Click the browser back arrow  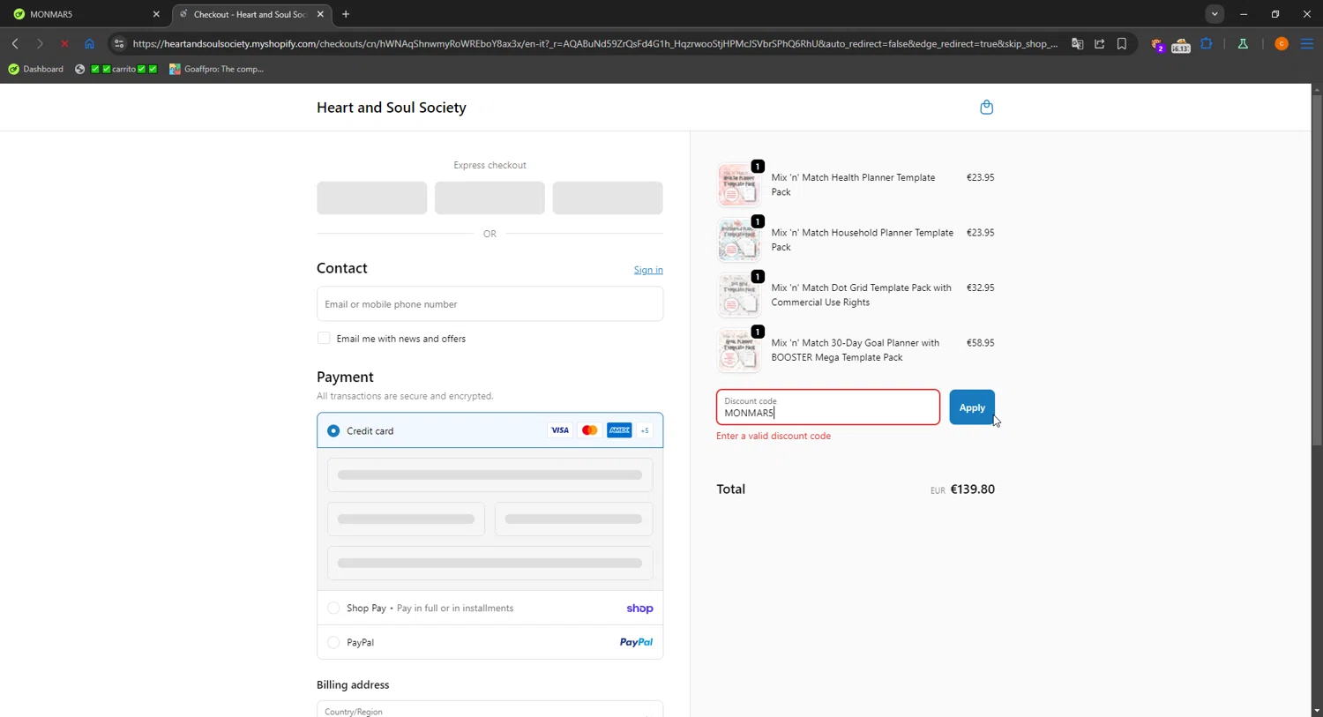coord(15,43)
